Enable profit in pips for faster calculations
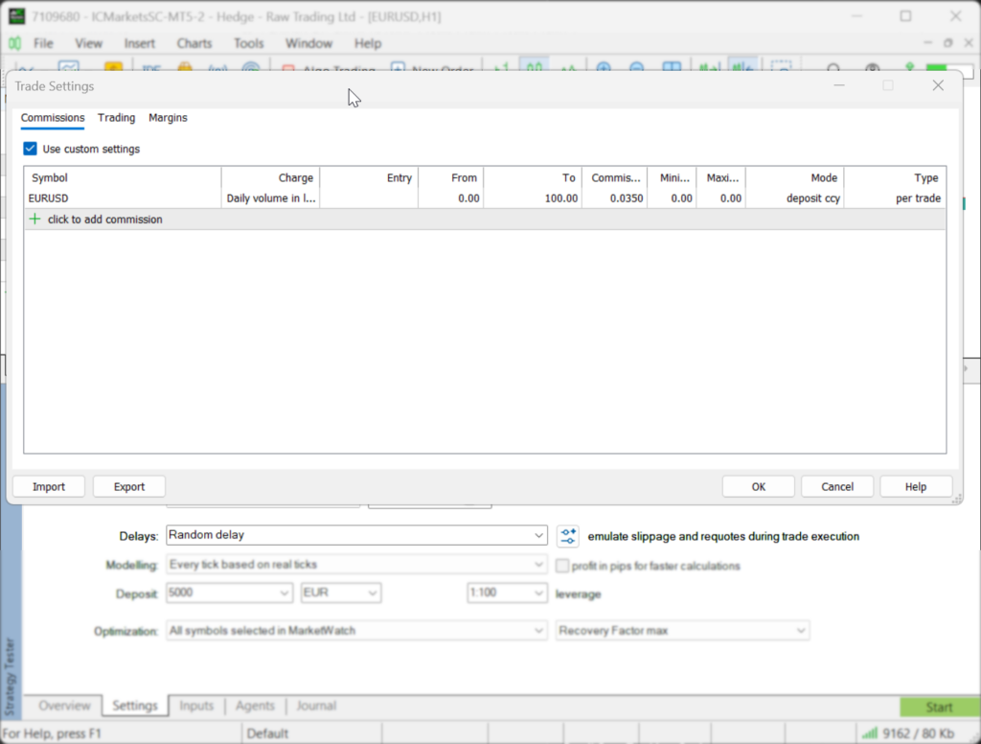Screen dimensions: 981x744 coord(562,566)
